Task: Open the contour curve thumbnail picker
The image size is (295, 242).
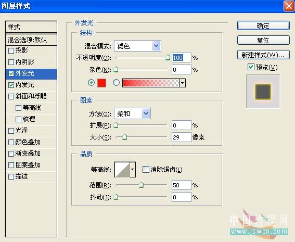Action: coord(122,170)
